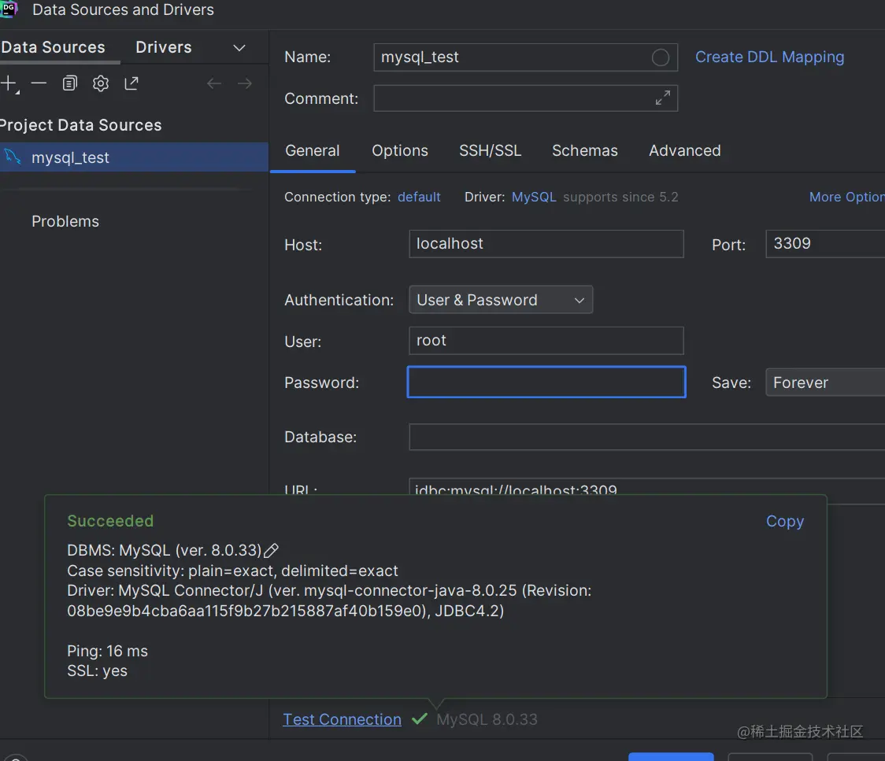
Task: Click the Test Connection link
Action: tap(342, 719)
